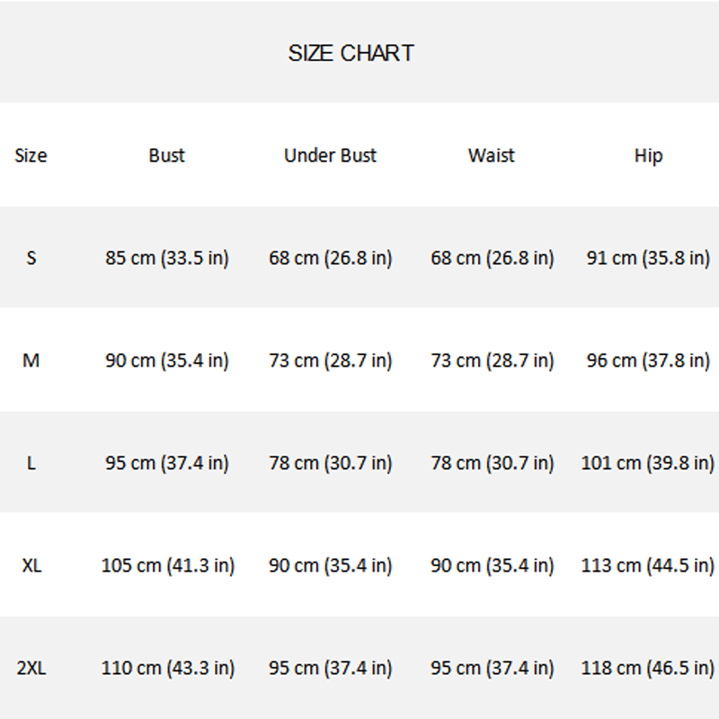Image resolution: width=719 pixels, height=719 pixels.
Task: Select the S size row label
Action: [x=31, y=258]
